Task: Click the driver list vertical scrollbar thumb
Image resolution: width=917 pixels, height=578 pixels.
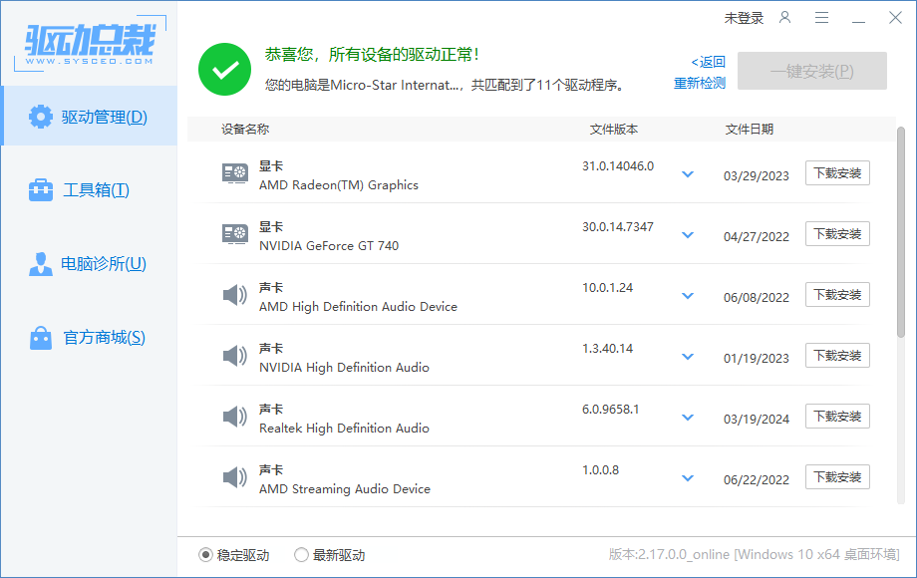Action: (x=901, y=232)
